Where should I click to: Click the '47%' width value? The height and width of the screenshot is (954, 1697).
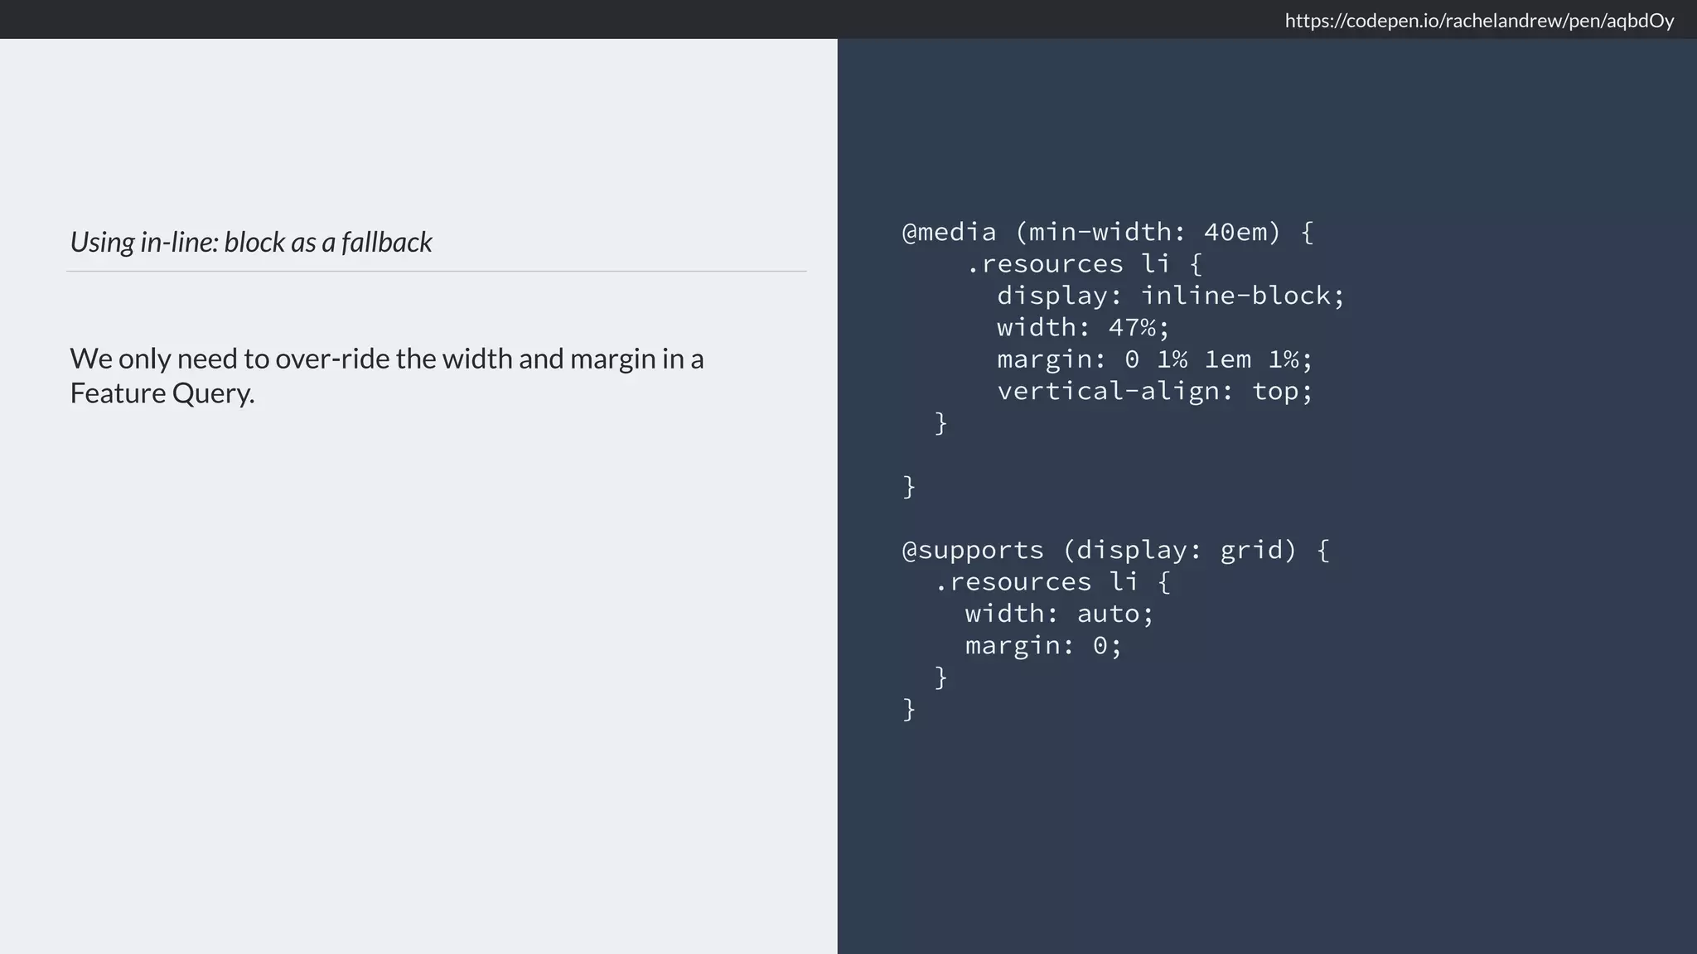click(x=1131, y=328)
